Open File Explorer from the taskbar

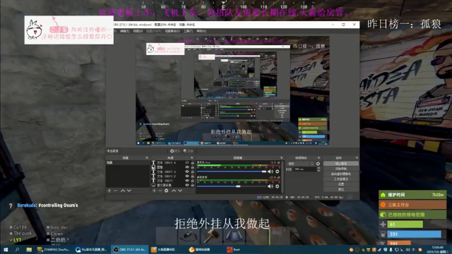point(29,250)
